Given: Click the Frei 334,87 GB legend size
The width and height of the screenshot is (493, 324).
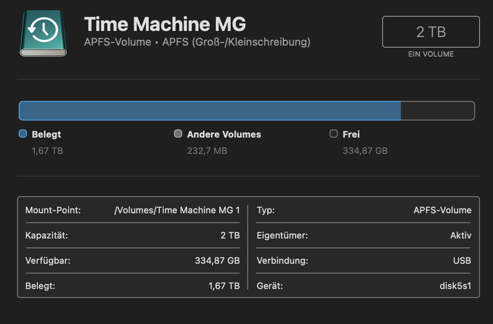Looking at the screenshot, I should coord(365,151).
